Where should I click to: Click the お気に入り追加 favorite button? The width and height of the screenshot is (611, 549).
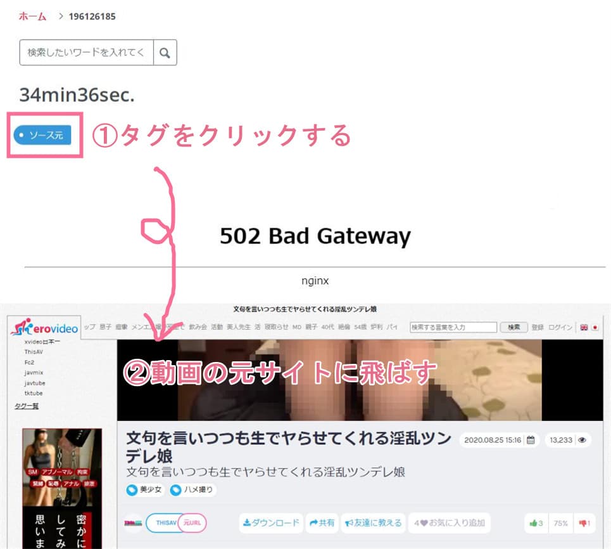coord(450,523)
